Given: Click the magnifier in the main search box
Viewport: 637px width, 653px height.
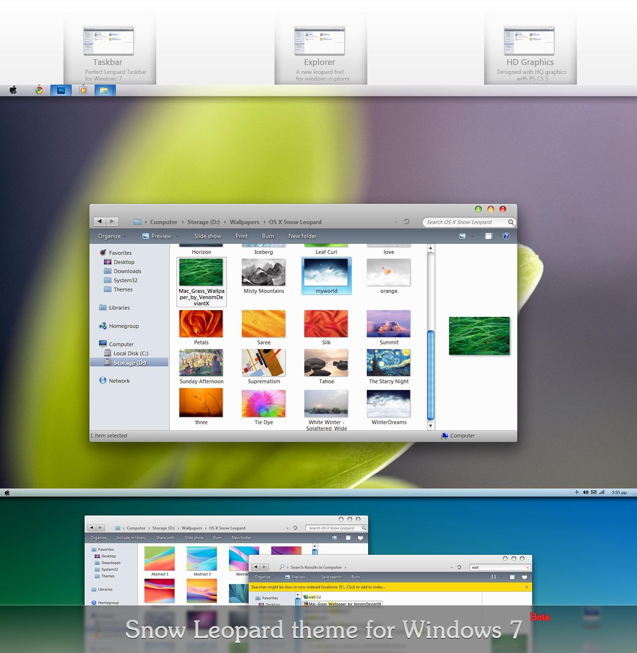Looking at the screenshot, I should coord(511,222).
